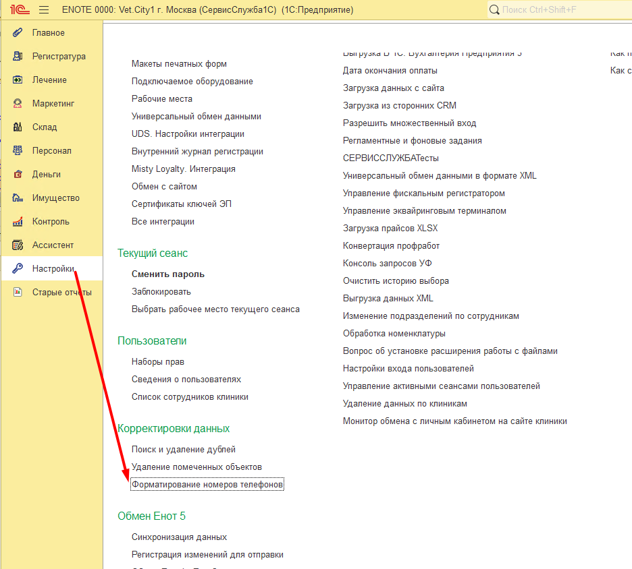Click the Ассистент calculator icon

click(x=18, y=245)
